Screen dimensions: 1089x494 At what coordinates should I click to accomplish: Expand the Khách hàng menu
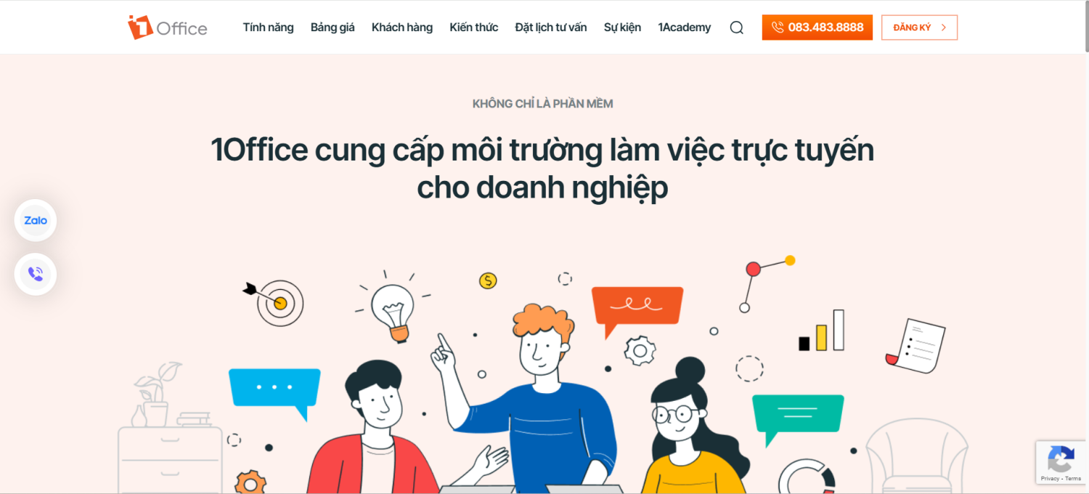click(x=402, y=28)
